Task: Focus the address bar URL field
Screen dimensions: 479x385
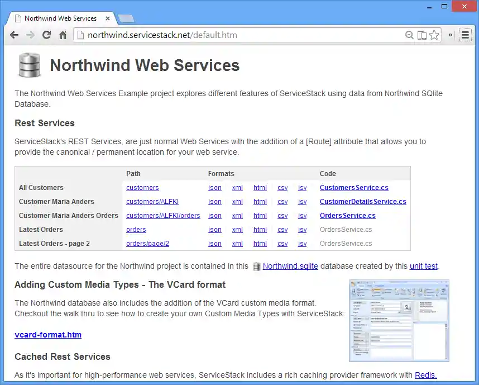Action: [240, 35]
